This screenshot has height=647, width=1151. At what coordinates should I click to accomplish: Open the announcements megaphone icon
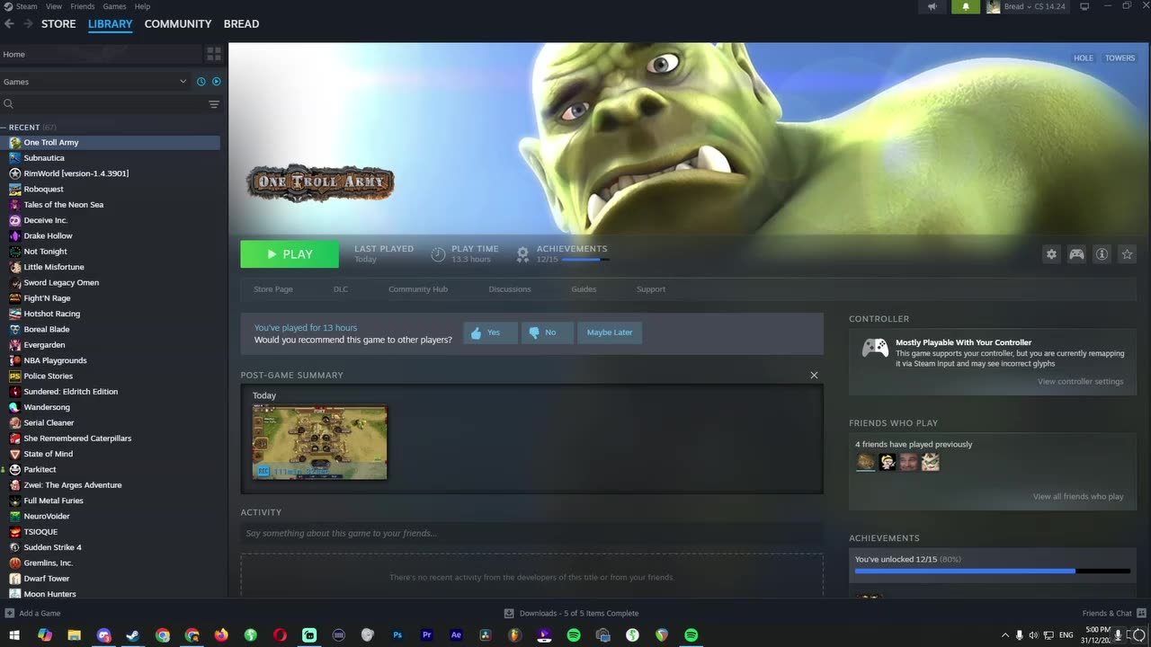point(932,6)
